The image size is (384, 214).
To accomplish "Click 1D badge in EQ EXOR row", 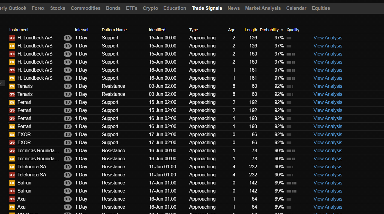I will click(68, 135).
